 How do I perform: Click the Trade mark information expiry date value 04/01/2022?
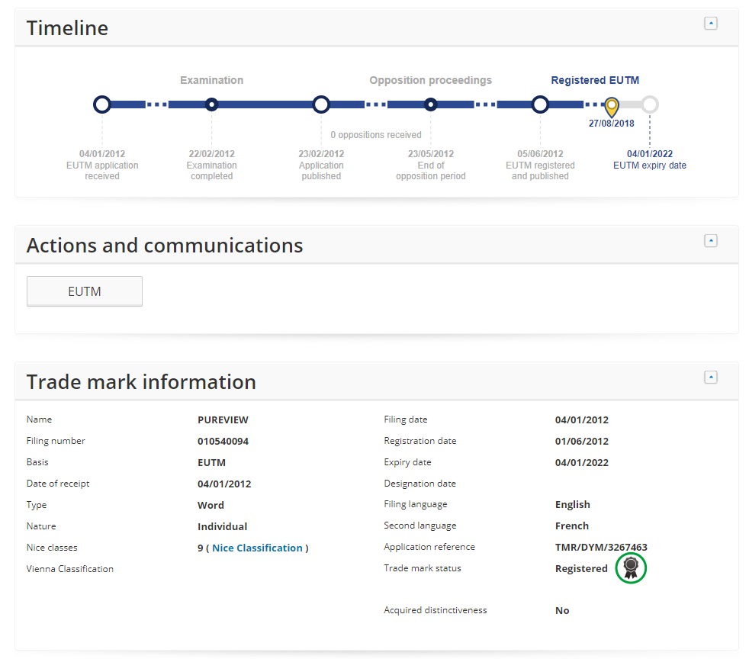click(x=581, y=463)
